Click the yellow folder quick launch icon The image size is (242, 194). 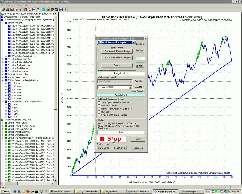pos(24,192)
